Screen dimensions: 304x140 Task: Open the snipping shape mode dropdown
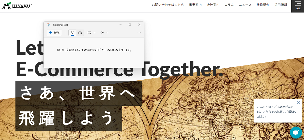(91, 33)
